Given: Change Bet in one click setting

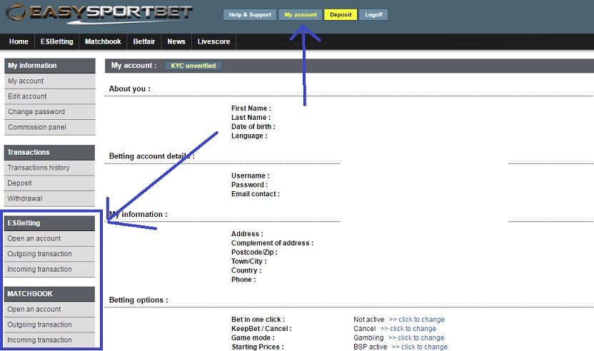Looking at the screenshot, I should click(417, 320).
